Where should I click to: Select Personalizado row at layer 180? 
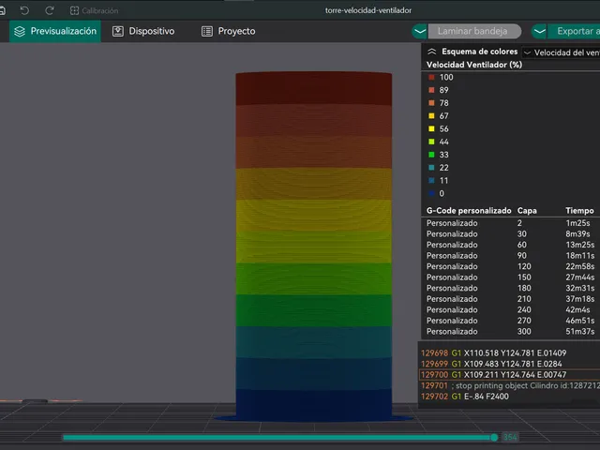[511, 288]
